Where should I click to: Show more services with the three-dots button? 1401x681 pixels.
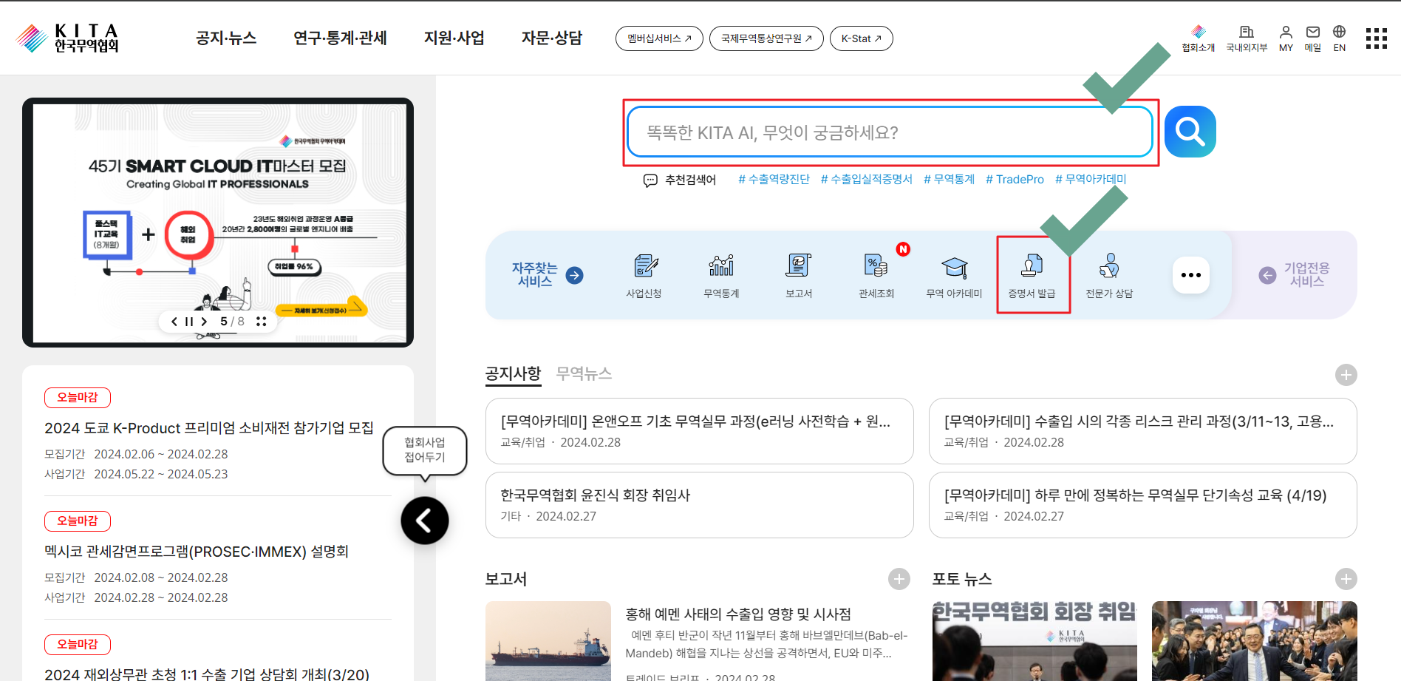[x=1191, y=275]
